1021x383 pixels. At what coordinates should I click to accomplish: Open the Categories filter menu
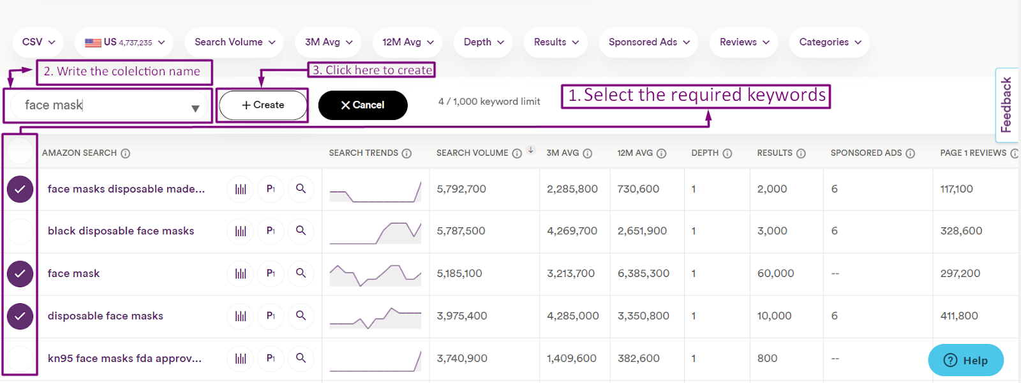point(830,42)
